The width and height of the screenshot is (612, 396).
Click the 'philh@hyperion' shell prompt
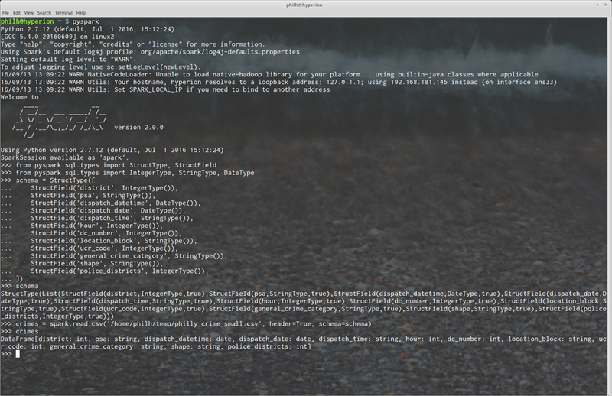click(x=28, y=21)
